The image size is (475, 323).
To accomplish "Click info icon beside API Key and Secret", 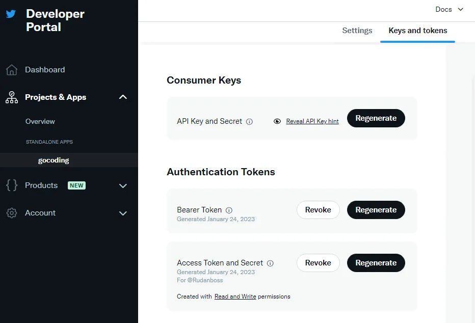I will click(x=249, y=122).
